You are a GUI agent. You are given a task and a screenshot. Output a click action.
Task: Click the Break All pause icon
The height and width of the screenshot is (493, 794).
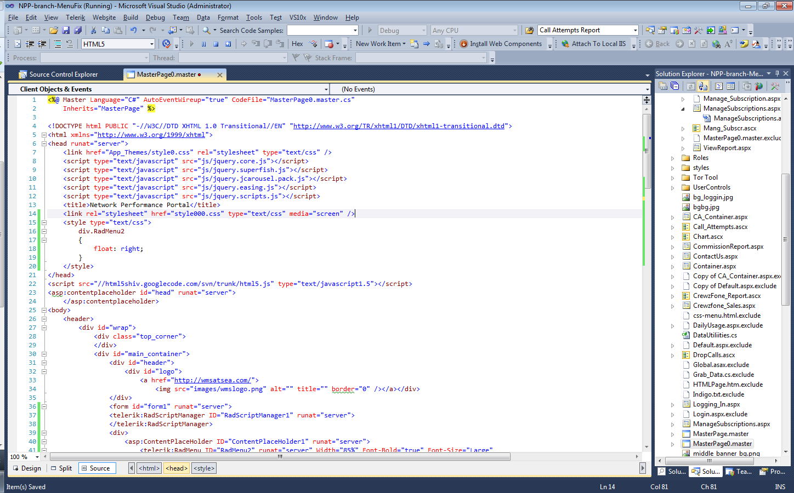203,44
